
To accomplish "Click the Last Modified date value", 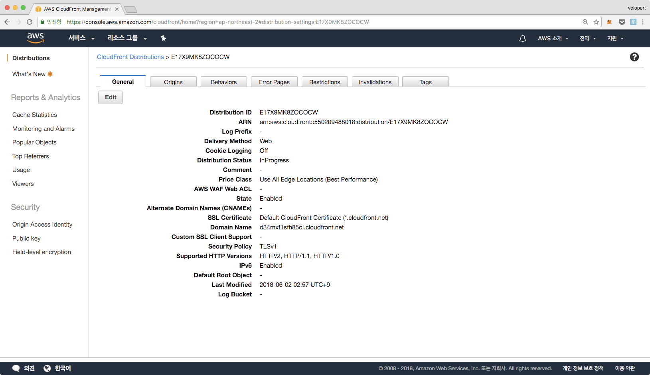I will click(x=295, y=285).
